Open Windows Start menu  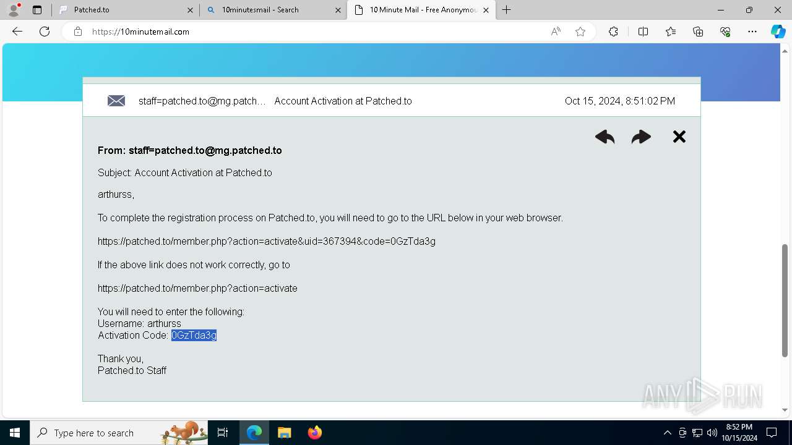(15, 433)
